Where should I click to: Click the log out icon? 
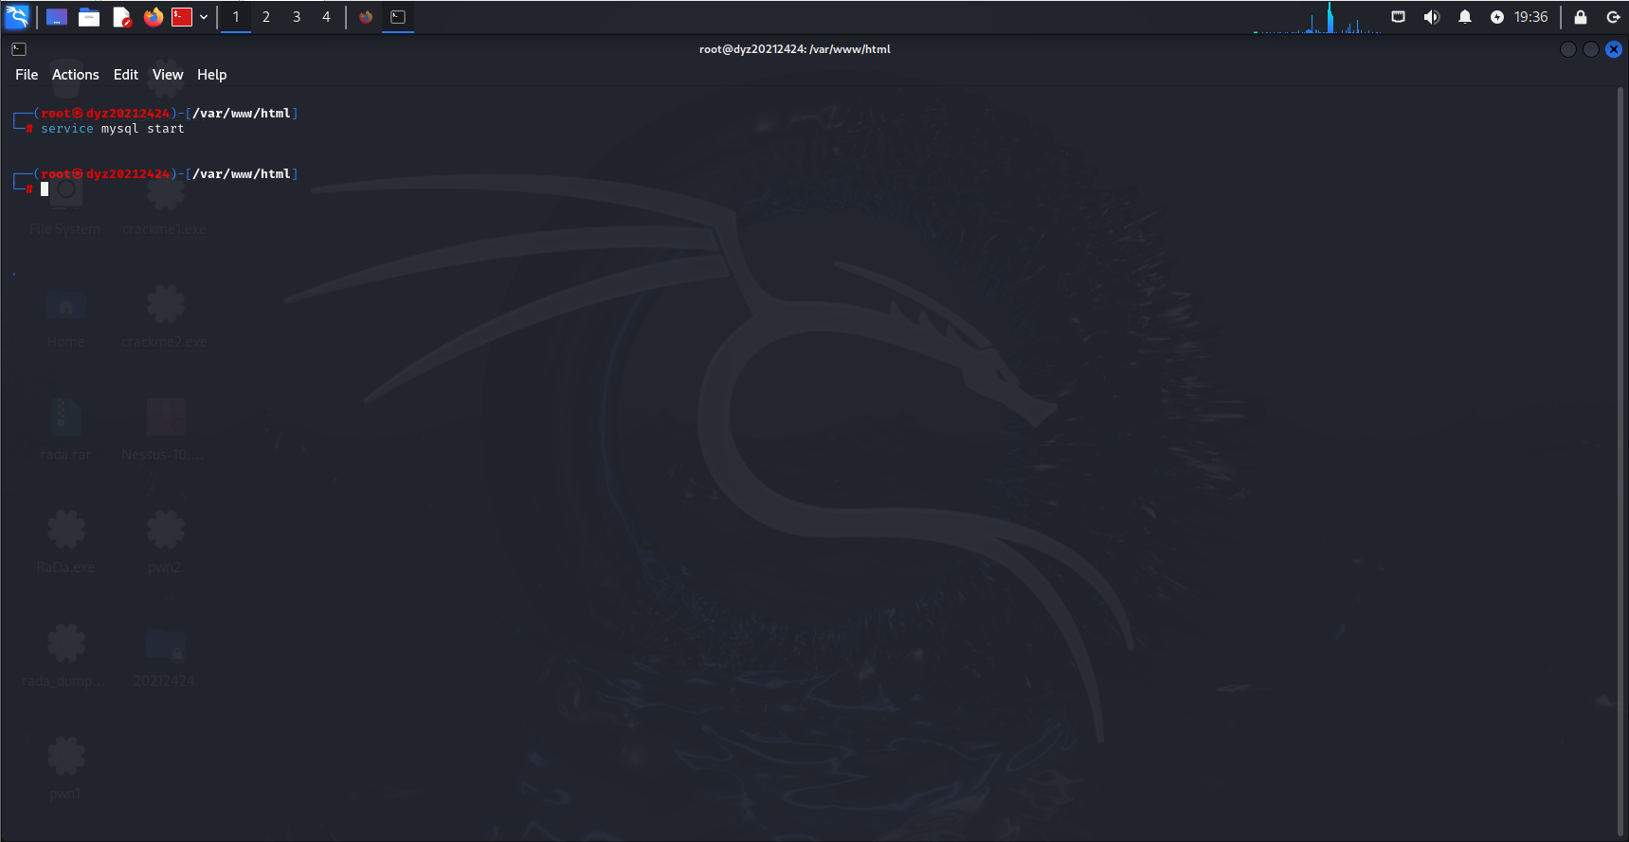(1613, 17)
